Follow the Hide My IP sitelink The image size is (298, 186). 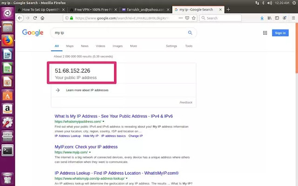[91, 136]
